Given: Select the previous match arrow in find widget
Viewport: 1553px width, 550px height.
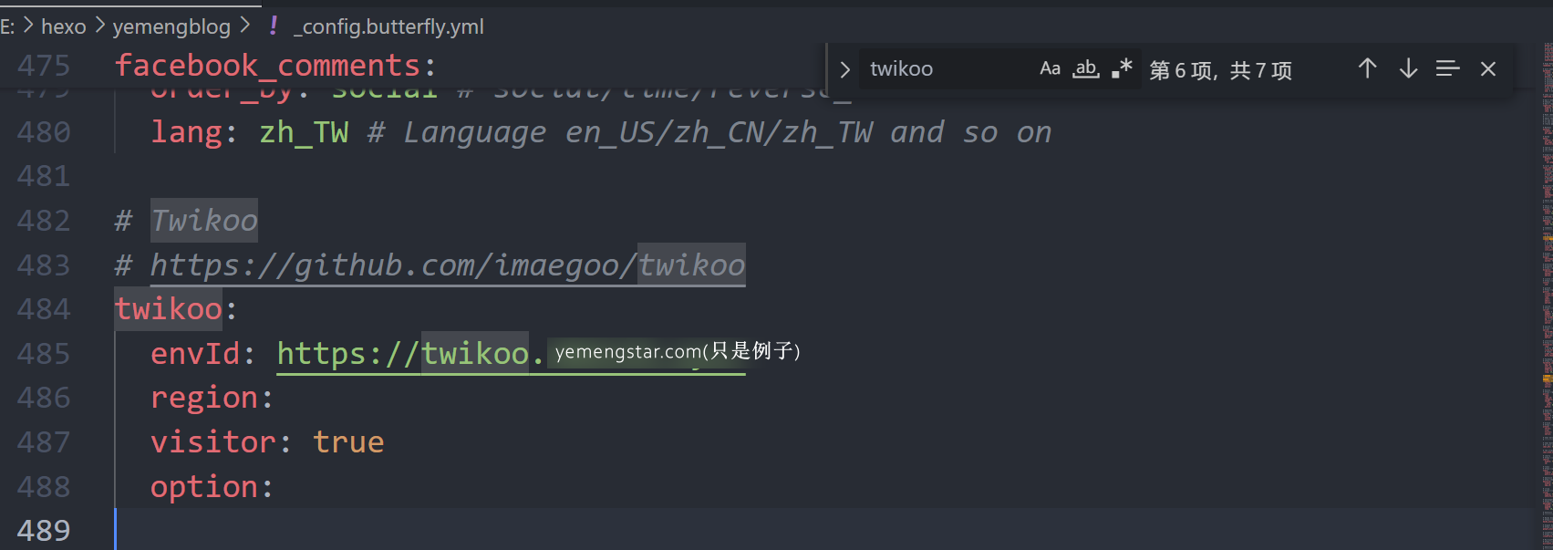Looking at the screenshot, I should pos(1367,68).
